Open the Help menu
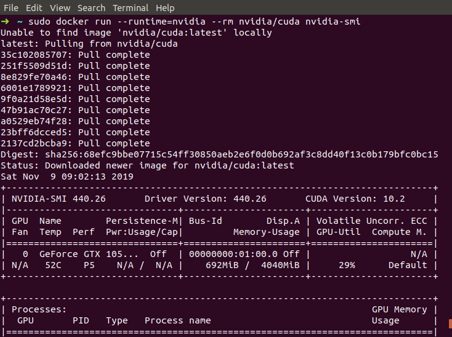This screenshot has height=337, width=452. (165, 8)
